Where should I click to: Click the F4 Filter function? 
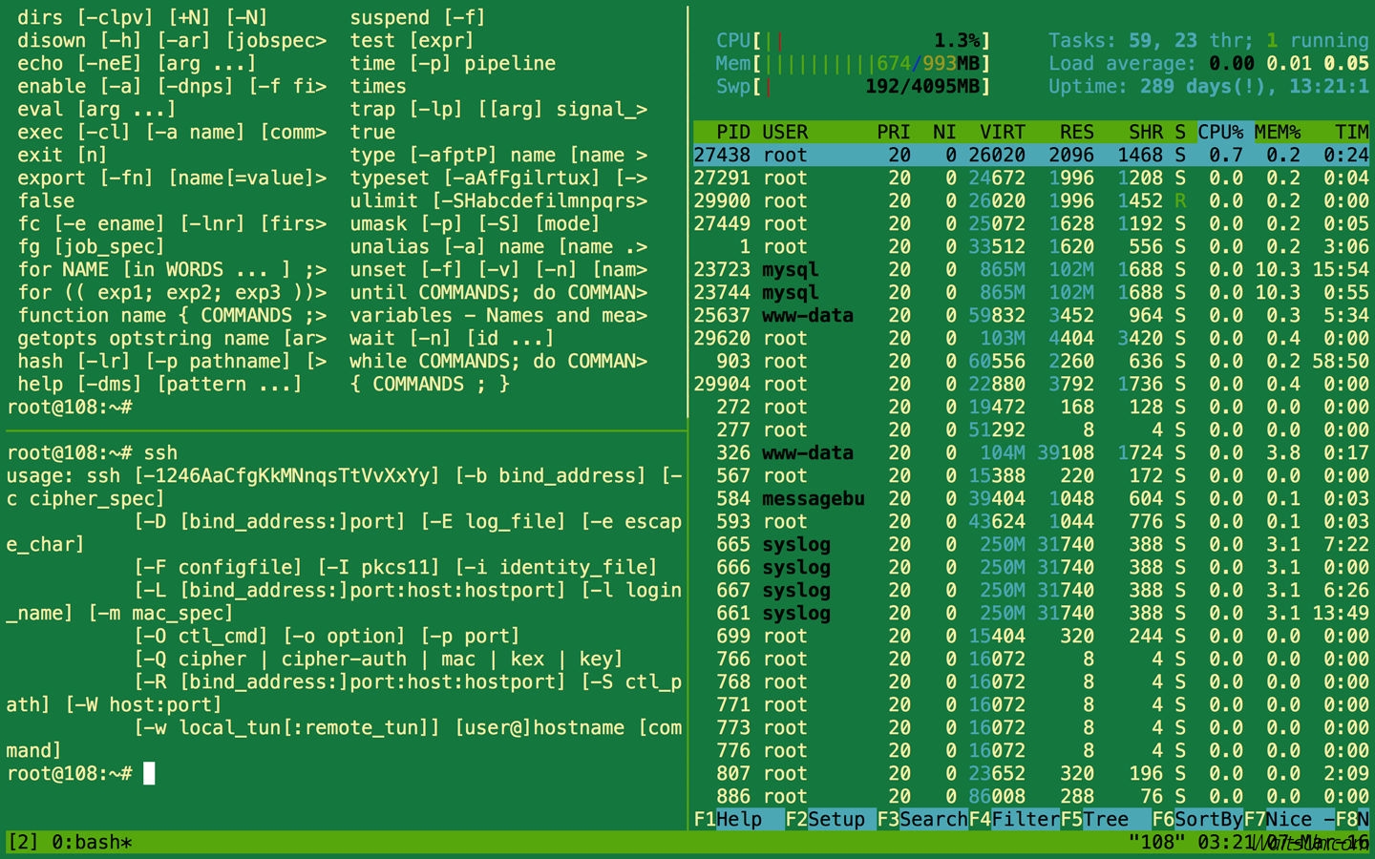pyautogui.click(x=1014, y=819)
